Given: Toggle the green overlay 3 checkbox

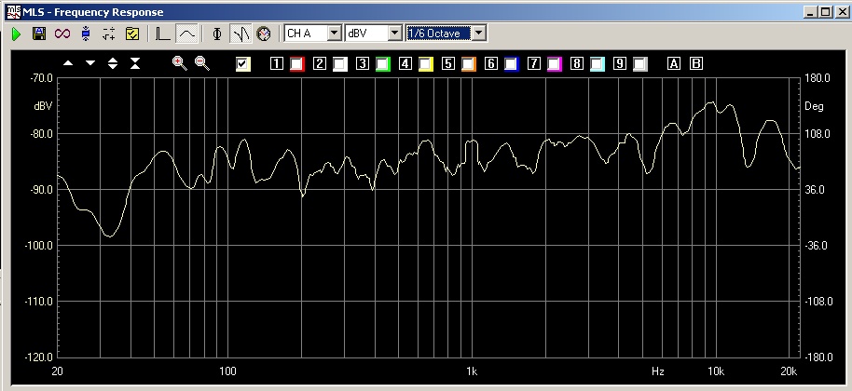Looking at the screenshot, I should point(382,64).
